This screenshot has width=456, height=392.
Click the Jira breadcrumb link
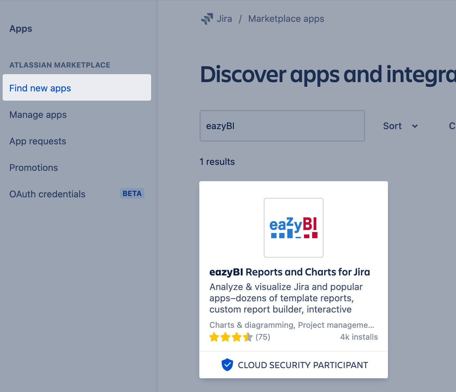point(224,19)
